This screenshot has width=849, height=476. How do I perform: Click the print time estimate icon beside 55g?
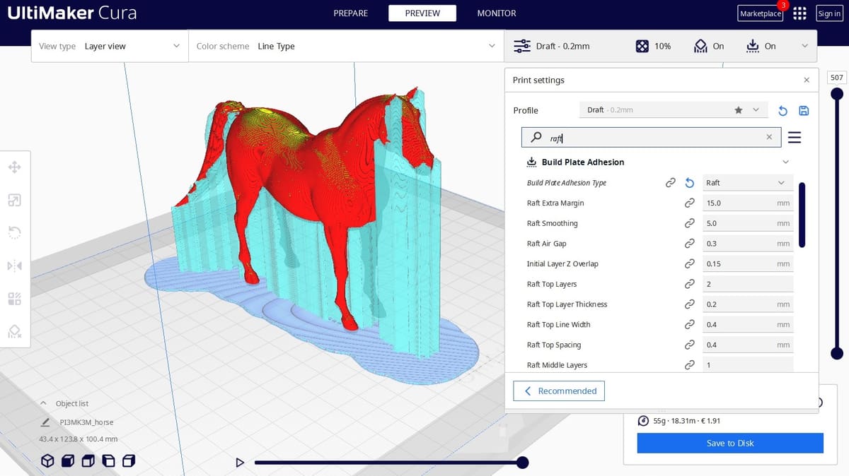pos(643,421)
